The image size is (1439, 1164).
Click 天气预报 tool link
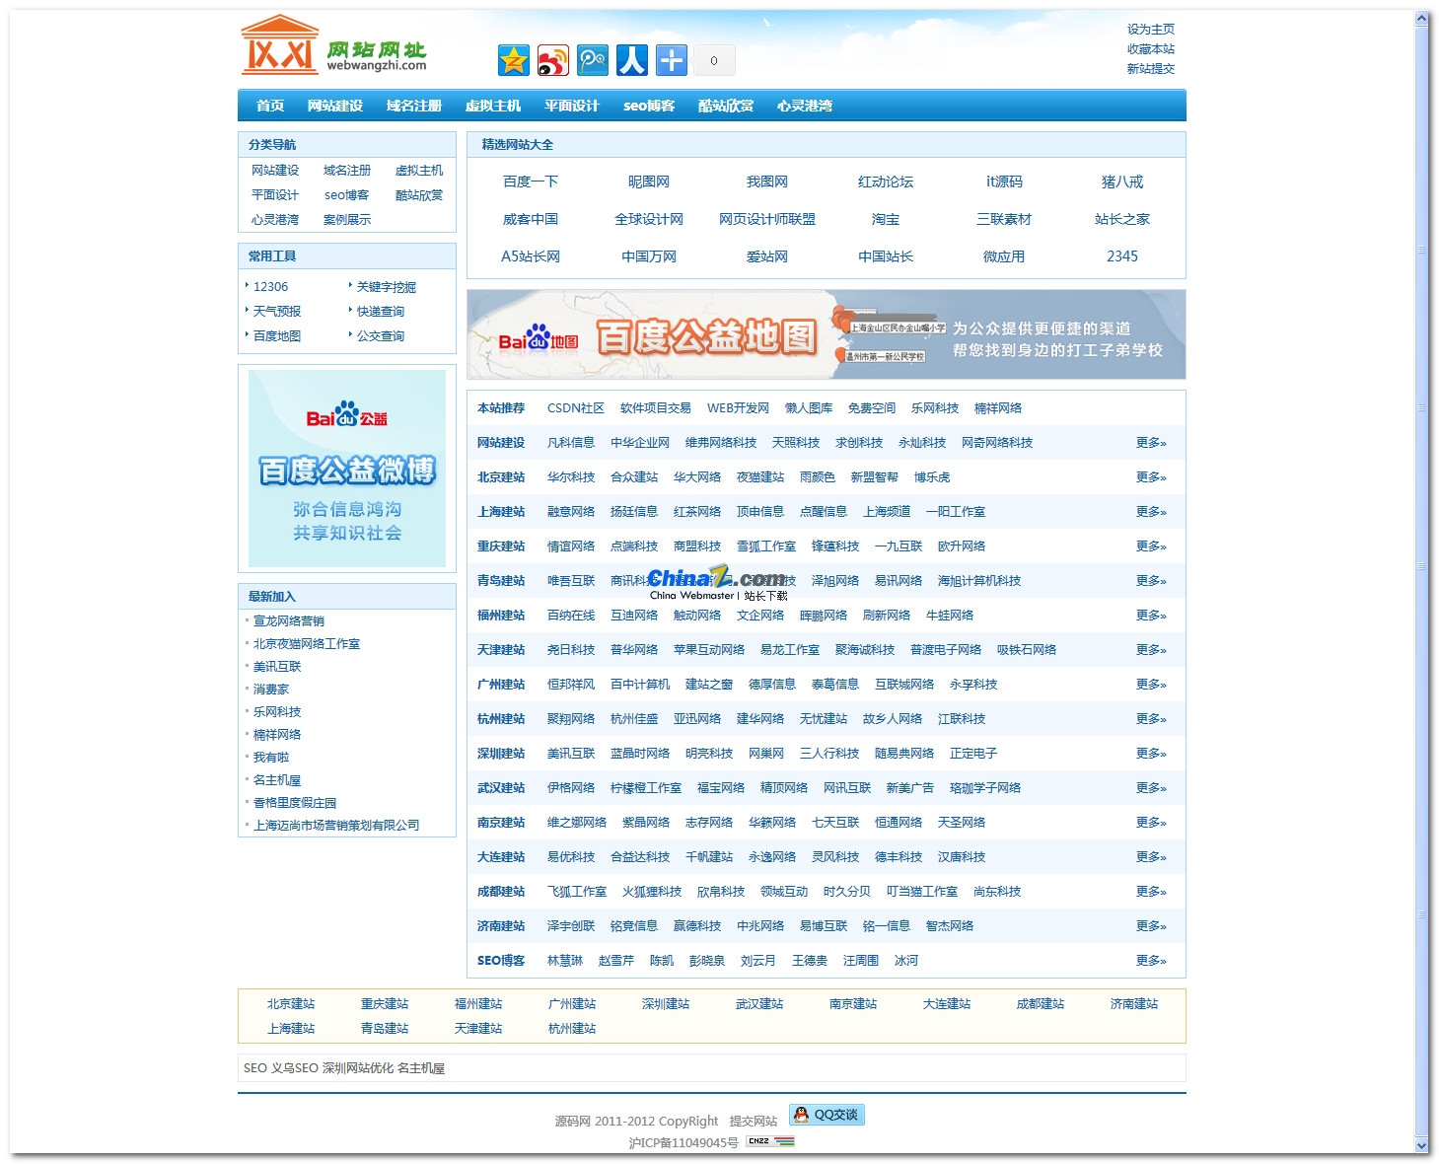277,312
